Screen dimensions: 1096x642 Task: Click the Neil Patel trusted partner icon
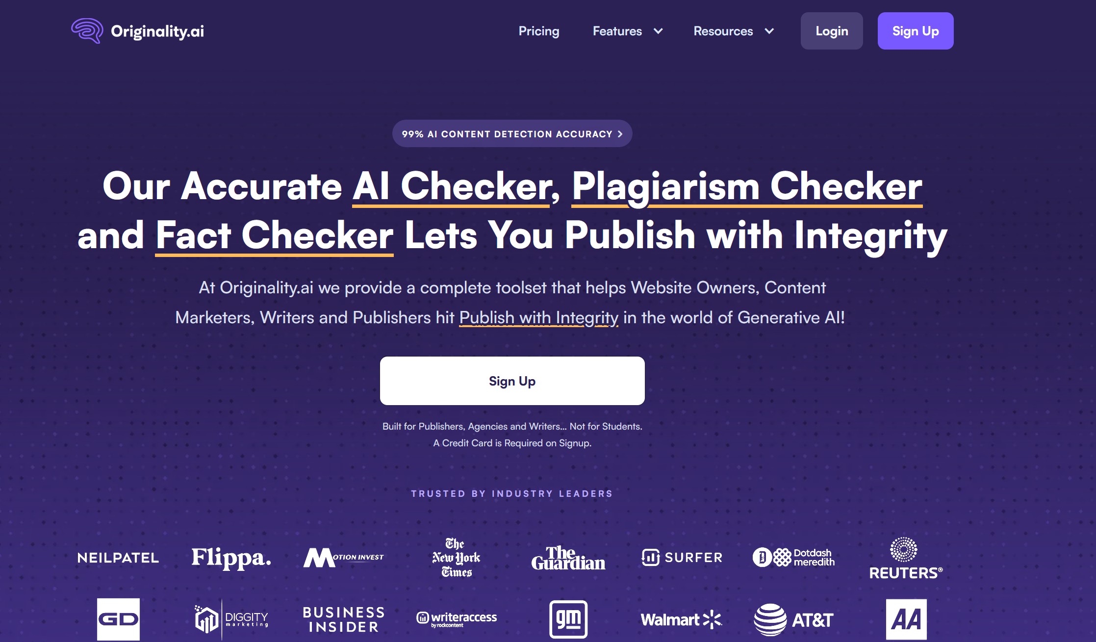pos(118,556)
